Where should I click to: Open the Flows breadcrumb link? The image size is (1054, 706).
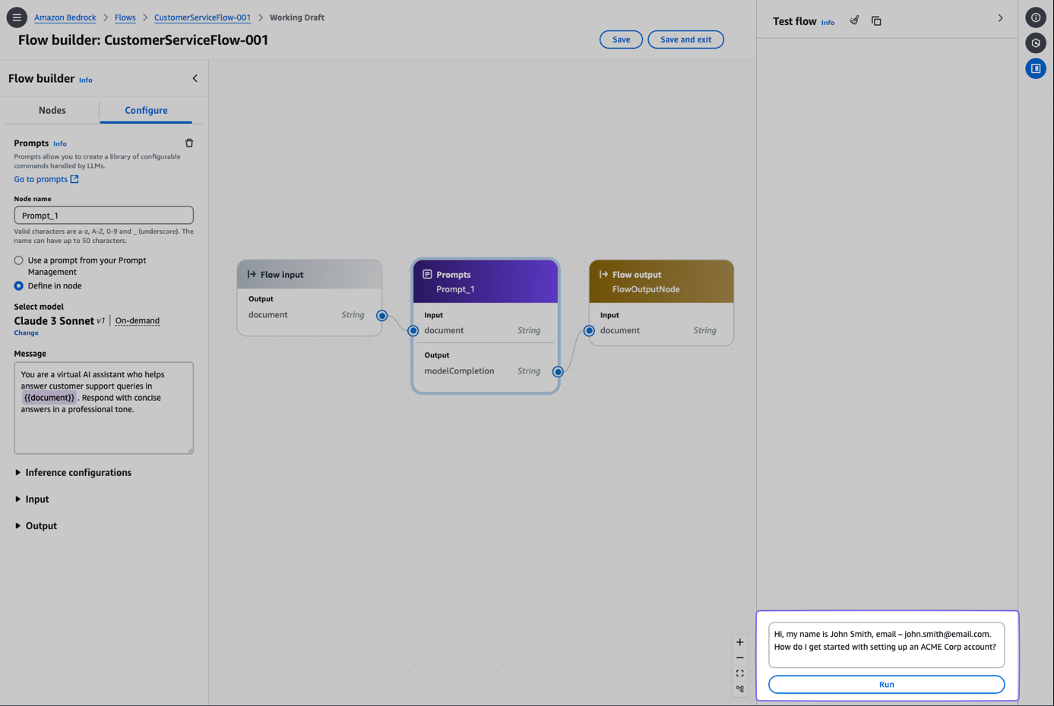coord(125,17)
